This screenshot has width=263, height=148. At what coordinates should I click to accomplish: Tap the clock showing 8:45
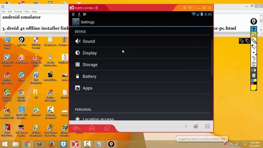click(208, 14)
